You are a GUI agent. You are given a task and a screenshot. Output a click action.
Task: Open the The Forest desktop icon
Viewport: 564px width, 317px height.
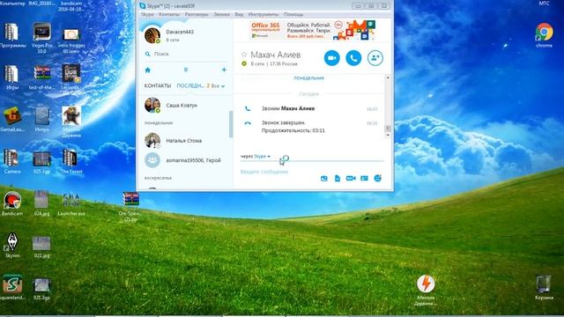[x=71, y=161]
